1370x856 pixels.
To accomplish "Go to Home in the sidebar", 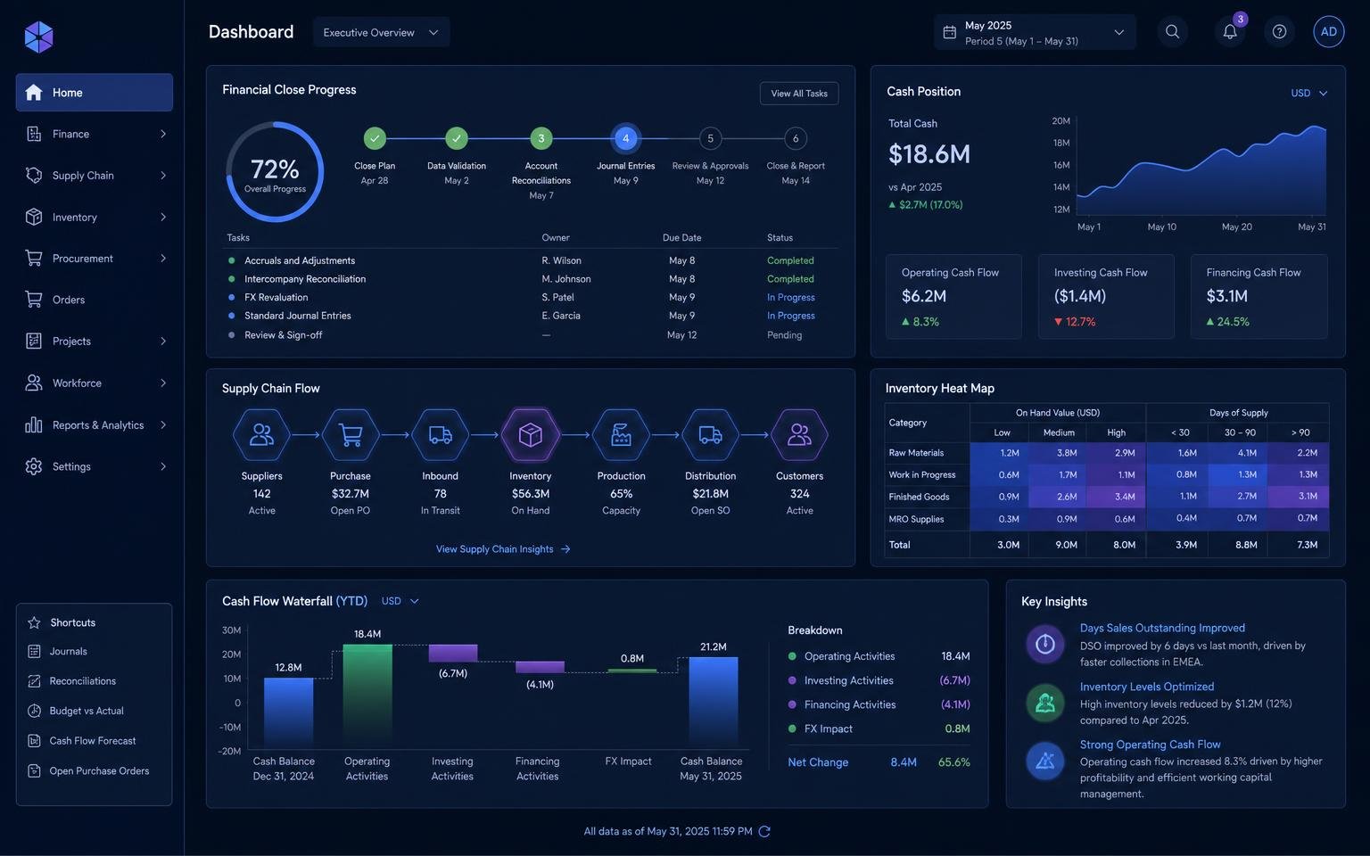I will point(95,93).
